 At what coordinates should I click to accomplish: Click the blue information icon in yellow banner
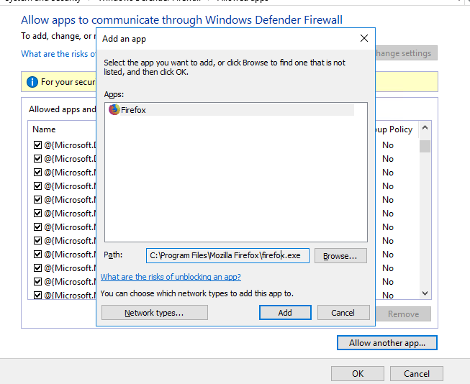click(x=32, y=82)
